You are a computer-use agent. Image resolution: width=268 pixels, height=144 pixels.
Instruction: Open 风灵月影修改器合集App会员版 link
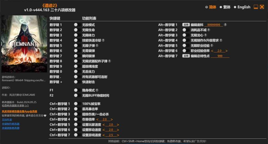(19, 111)
